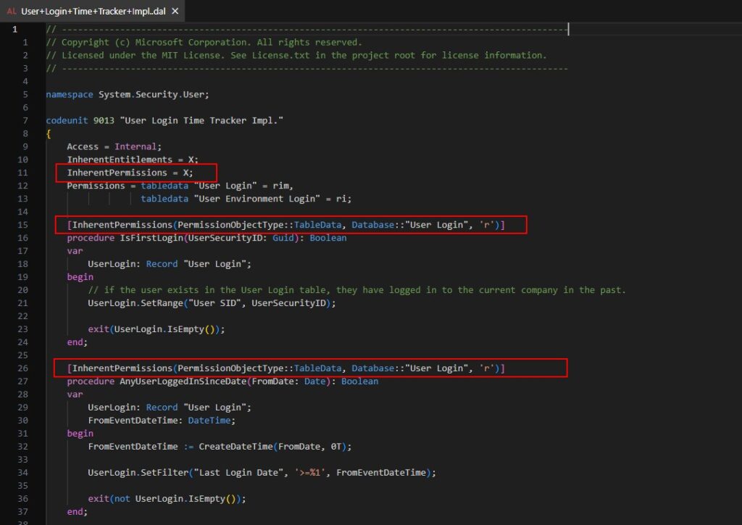
Task: Click procedure name AnyUserLoggedInSinceDate
Action: [183, 381]
